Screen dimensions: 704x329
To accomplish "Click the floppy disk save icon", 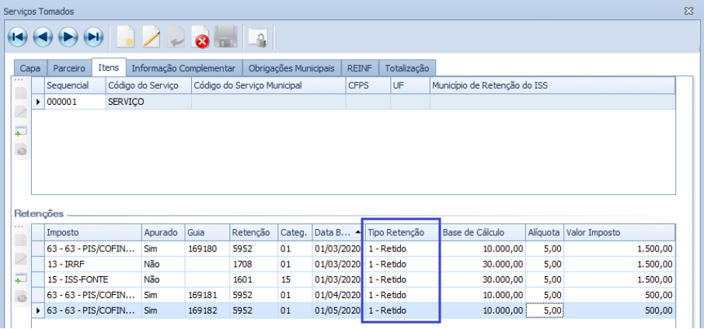I will point(225,36).
